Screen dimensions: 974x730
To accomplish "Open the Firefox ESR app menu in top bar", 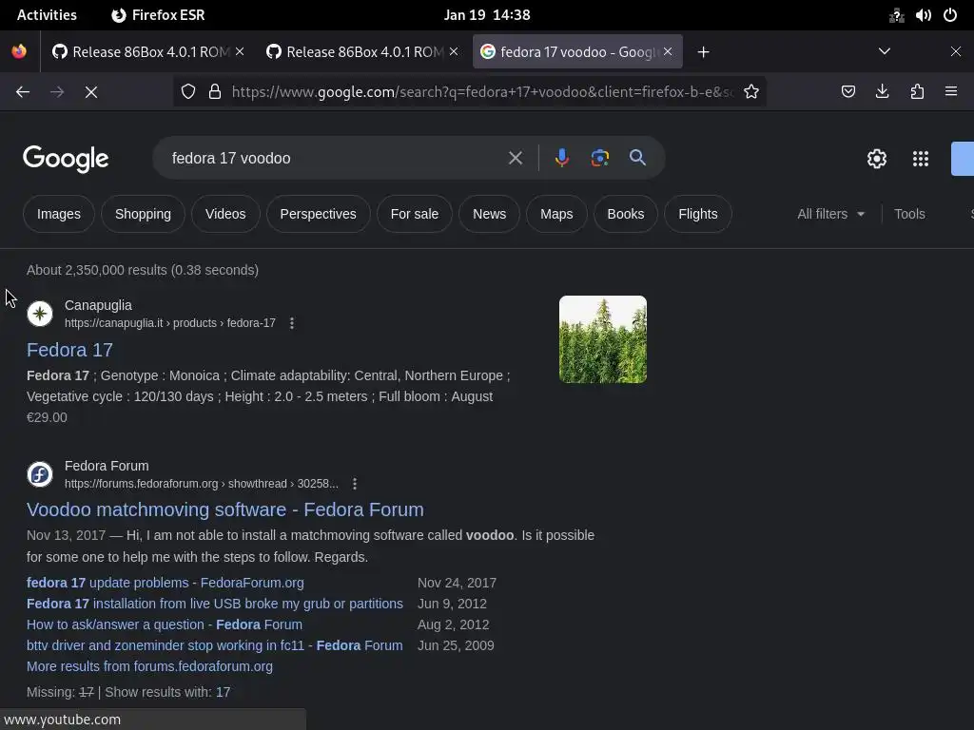I will click(x=159, y=15).
